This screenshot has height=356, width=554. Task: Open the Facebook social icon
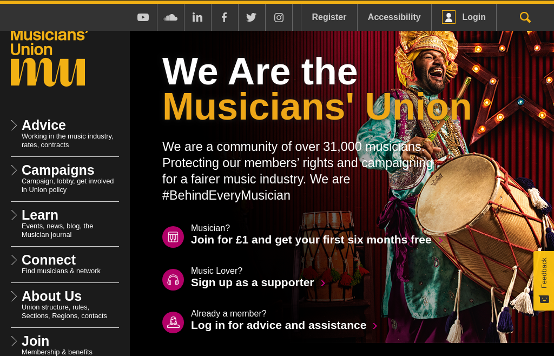click(x=225, y=17)
